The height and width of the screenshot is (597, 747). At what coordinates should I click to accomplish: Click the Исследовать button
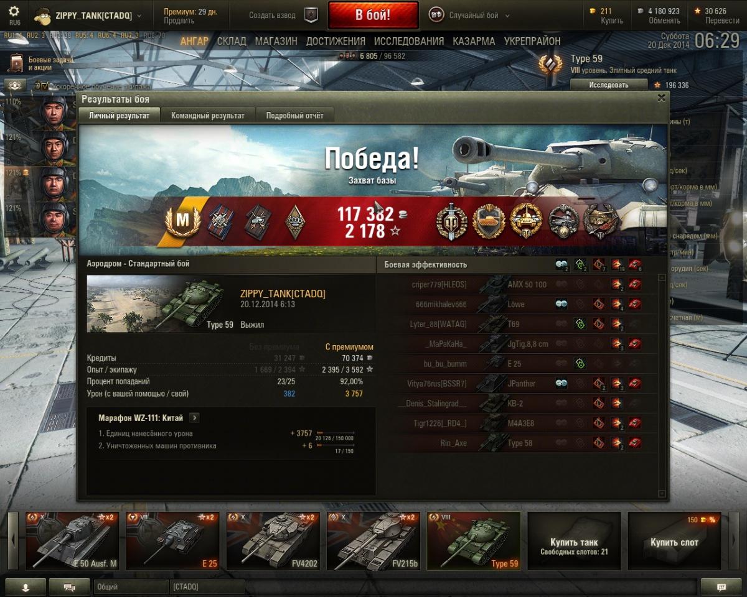pos(609,85)
